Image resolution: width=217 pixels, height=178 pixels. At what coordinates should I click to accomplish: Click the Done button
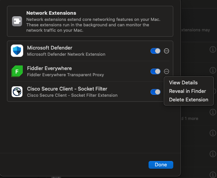161,165
